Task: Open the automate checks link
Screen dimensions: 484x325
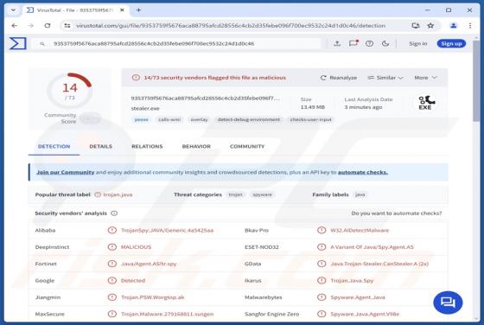Action: (x=363, y=172)
